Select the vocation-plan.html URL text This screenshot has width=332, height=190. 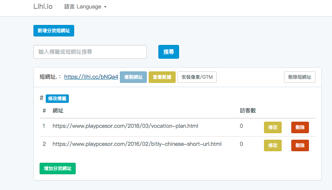tap(125, 126)
